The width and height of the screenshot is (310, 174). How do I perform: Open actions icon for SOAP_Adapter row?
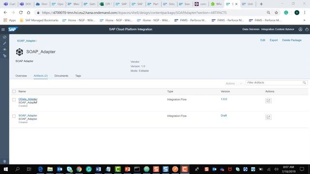click(268, 117)
